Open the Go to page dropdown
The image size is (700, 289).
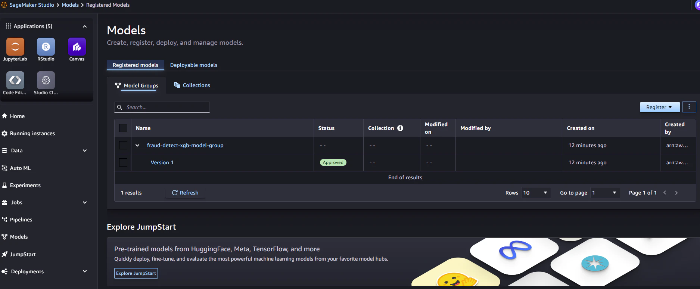tap(605, 193)
